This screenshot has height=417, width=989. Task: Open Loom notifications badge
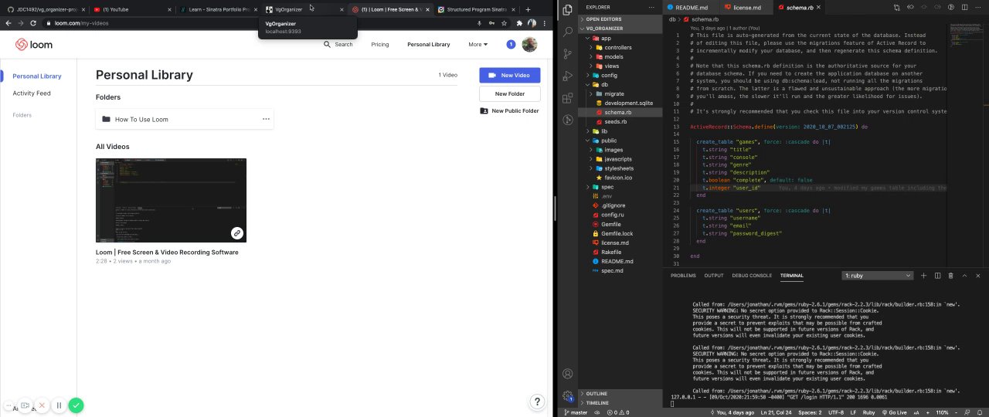pos(511,45)
